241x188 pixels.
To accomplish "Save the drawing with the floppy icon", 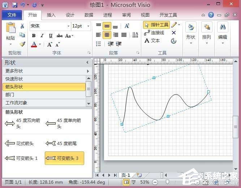I will (15, 5).
